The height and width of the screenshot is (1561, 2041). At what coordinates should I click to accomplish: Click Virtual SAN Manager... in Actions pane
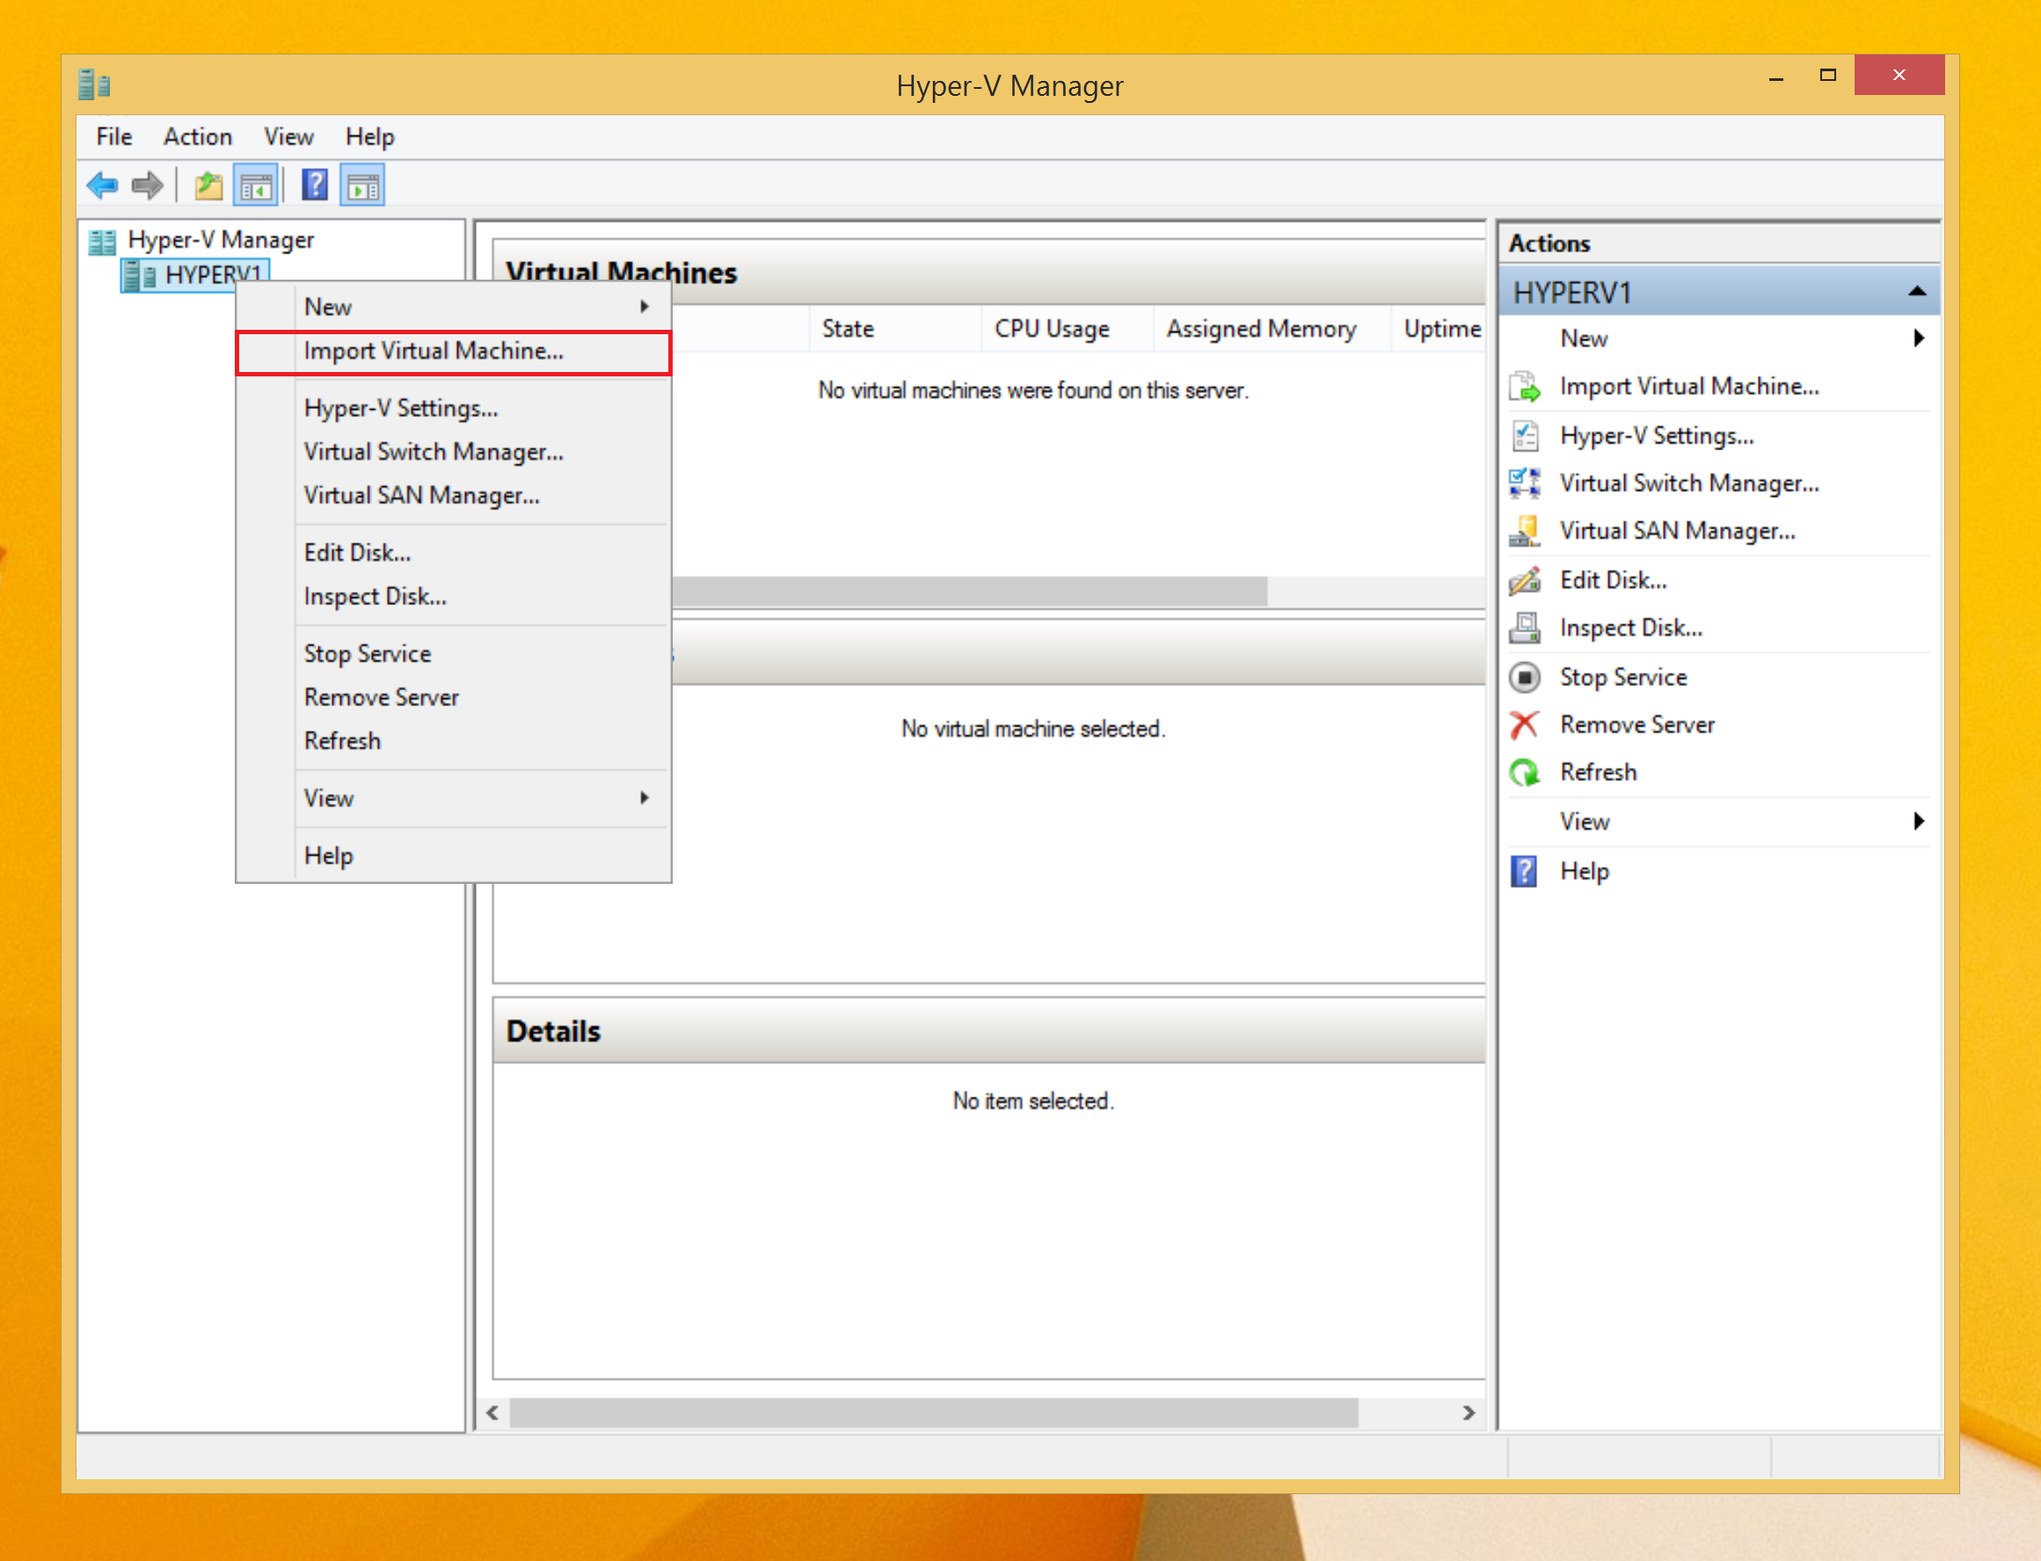coord(1677,530)
